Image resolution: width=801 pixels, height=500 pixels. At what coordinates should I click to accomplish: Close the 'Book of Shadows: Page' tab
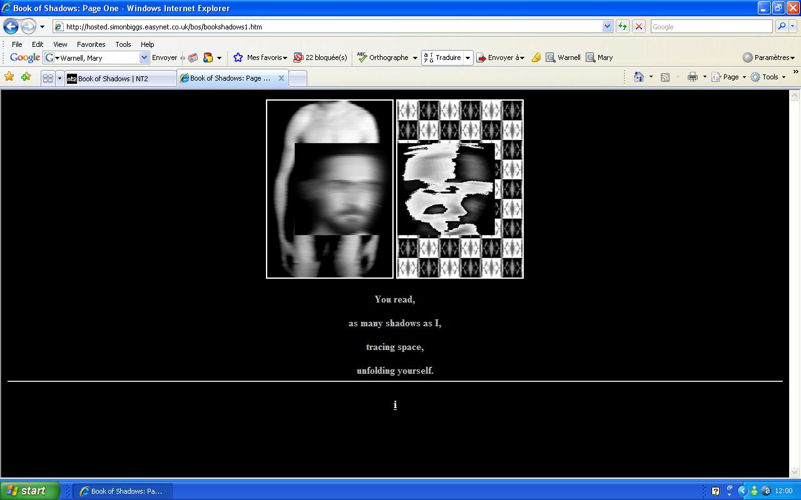tap(281, 78)
